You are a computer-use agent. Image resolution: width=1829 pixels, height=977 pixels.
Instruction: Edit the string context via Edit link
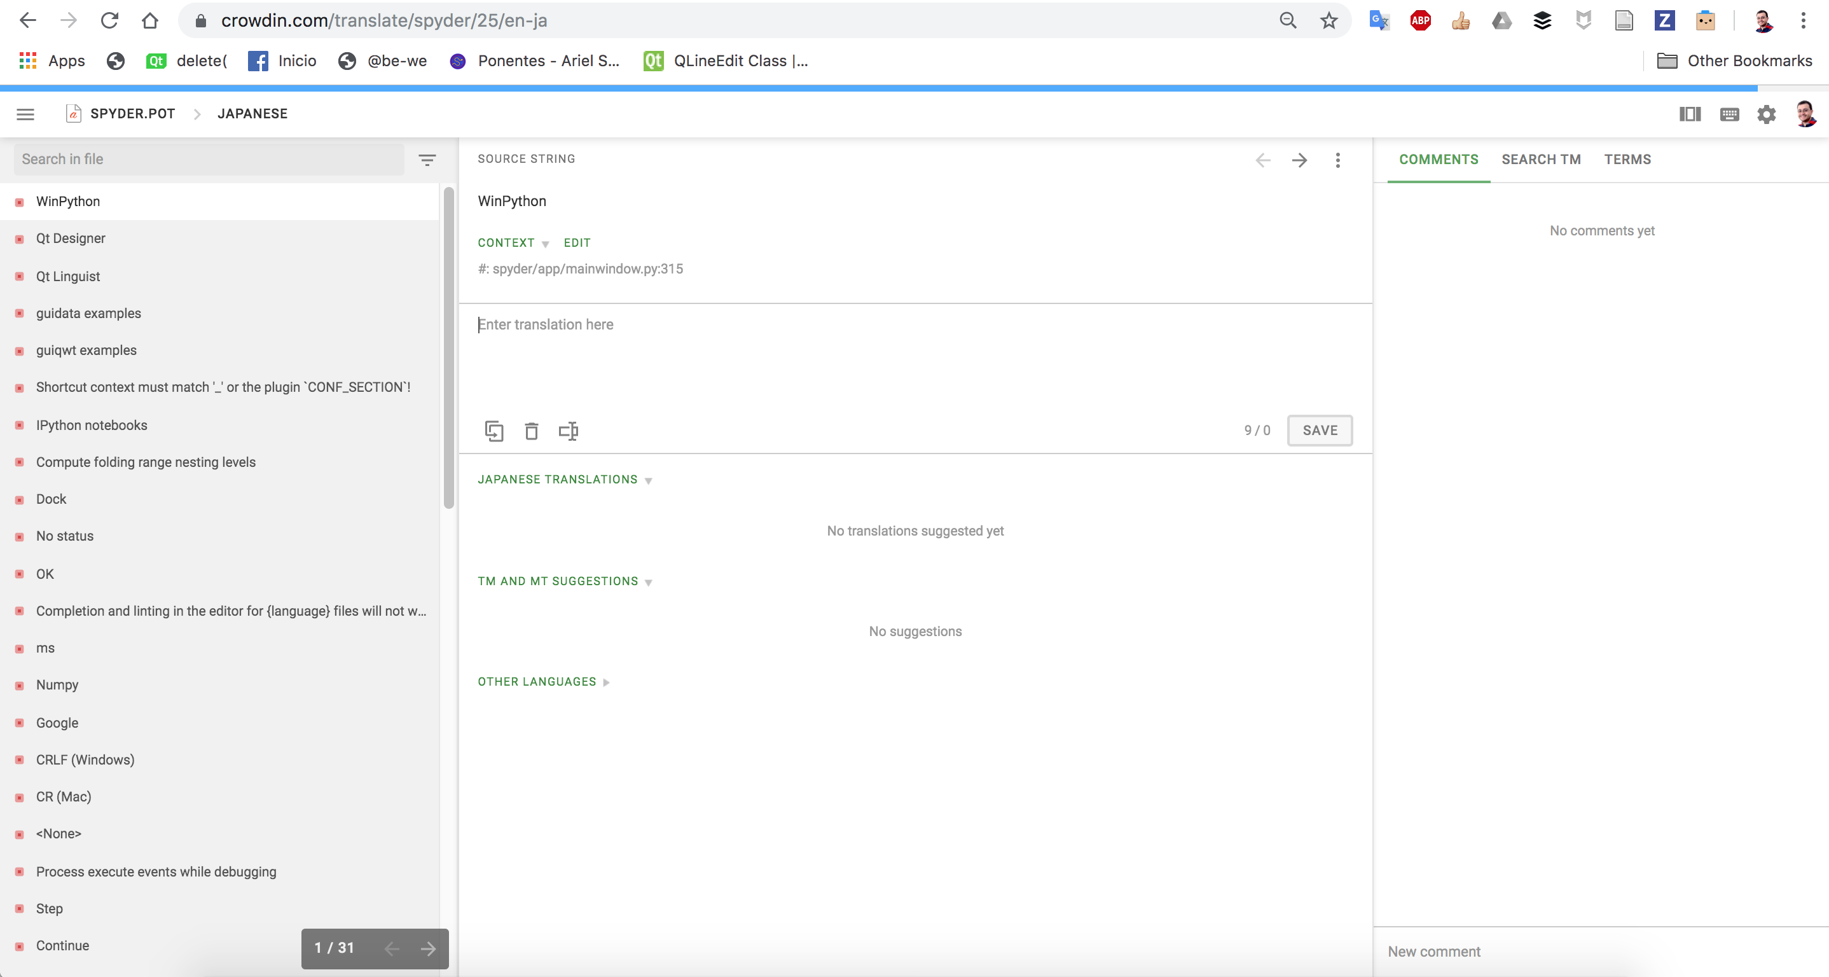point(577,243)
